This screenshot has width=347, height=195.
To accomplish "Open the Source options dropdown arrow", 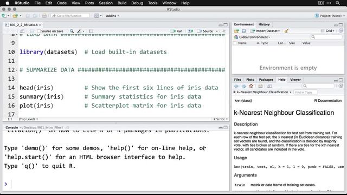I will click(217, 31).
